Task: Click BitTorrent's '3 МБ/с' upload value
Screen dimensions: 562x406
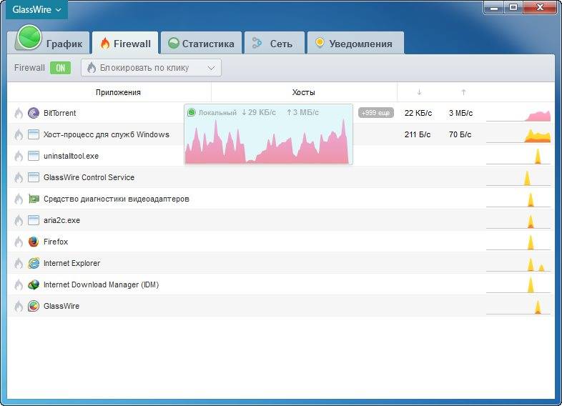Action: click(x=461, y=113)
